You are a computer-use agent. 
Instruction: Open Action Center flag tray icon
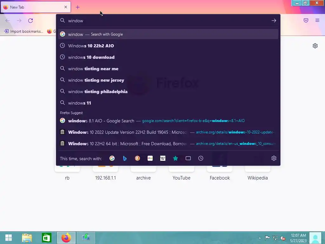(267, 238)
